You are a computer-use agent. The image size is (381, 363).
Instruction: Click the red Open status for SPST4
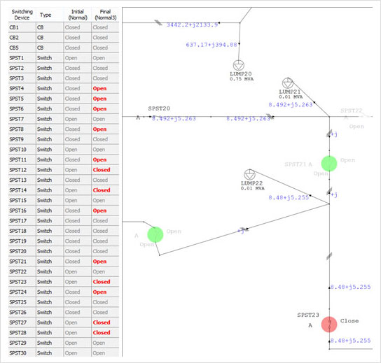(x=99, y=89)
